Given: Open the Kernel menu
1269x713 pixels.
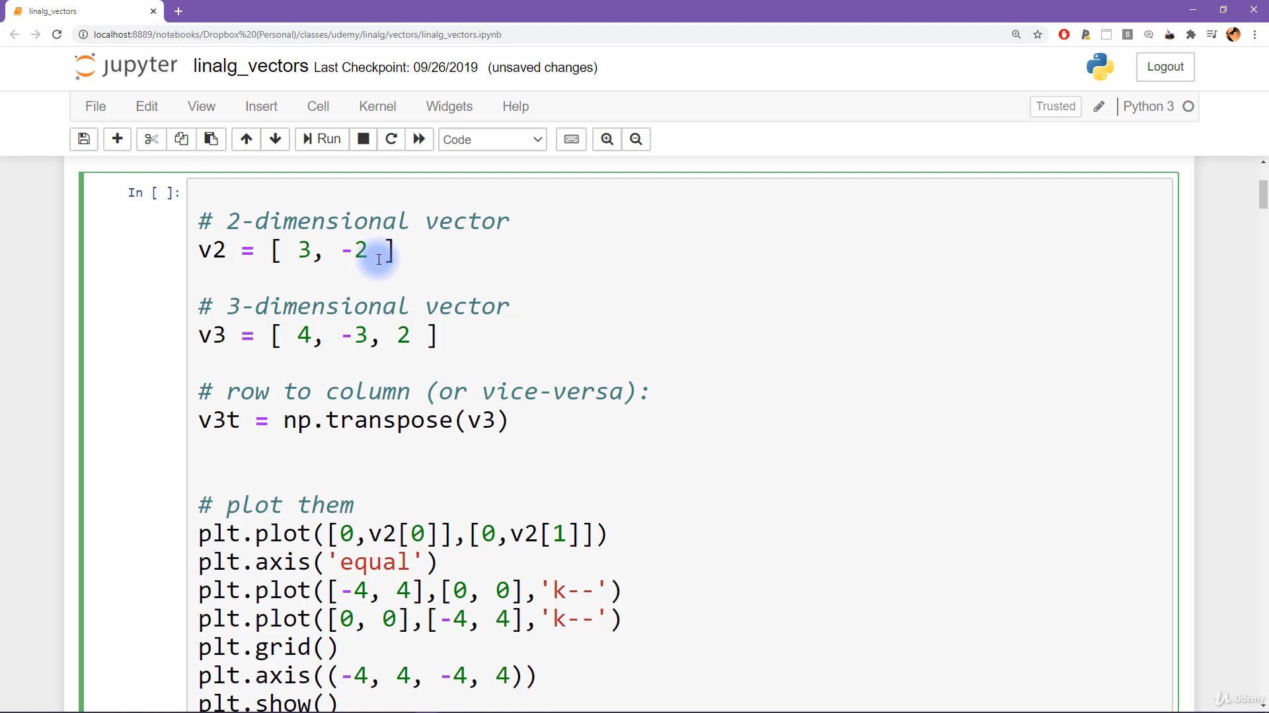Looking at the screenshot, I should [377, 106].
